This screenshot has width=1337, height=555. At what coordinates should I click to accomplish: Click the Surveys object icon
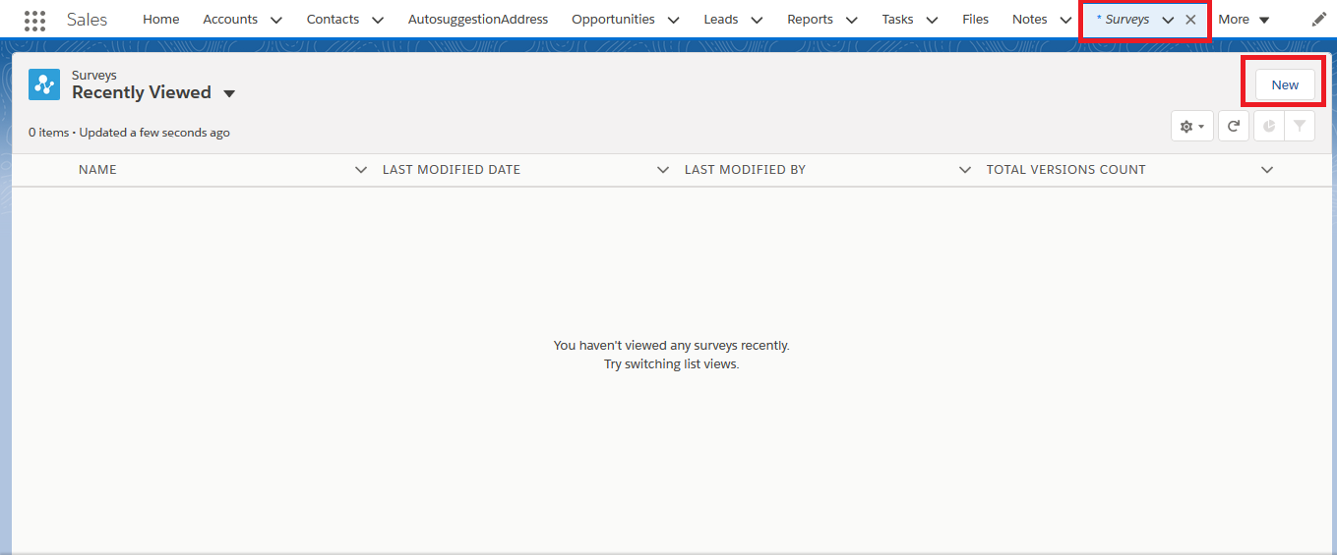44,84
